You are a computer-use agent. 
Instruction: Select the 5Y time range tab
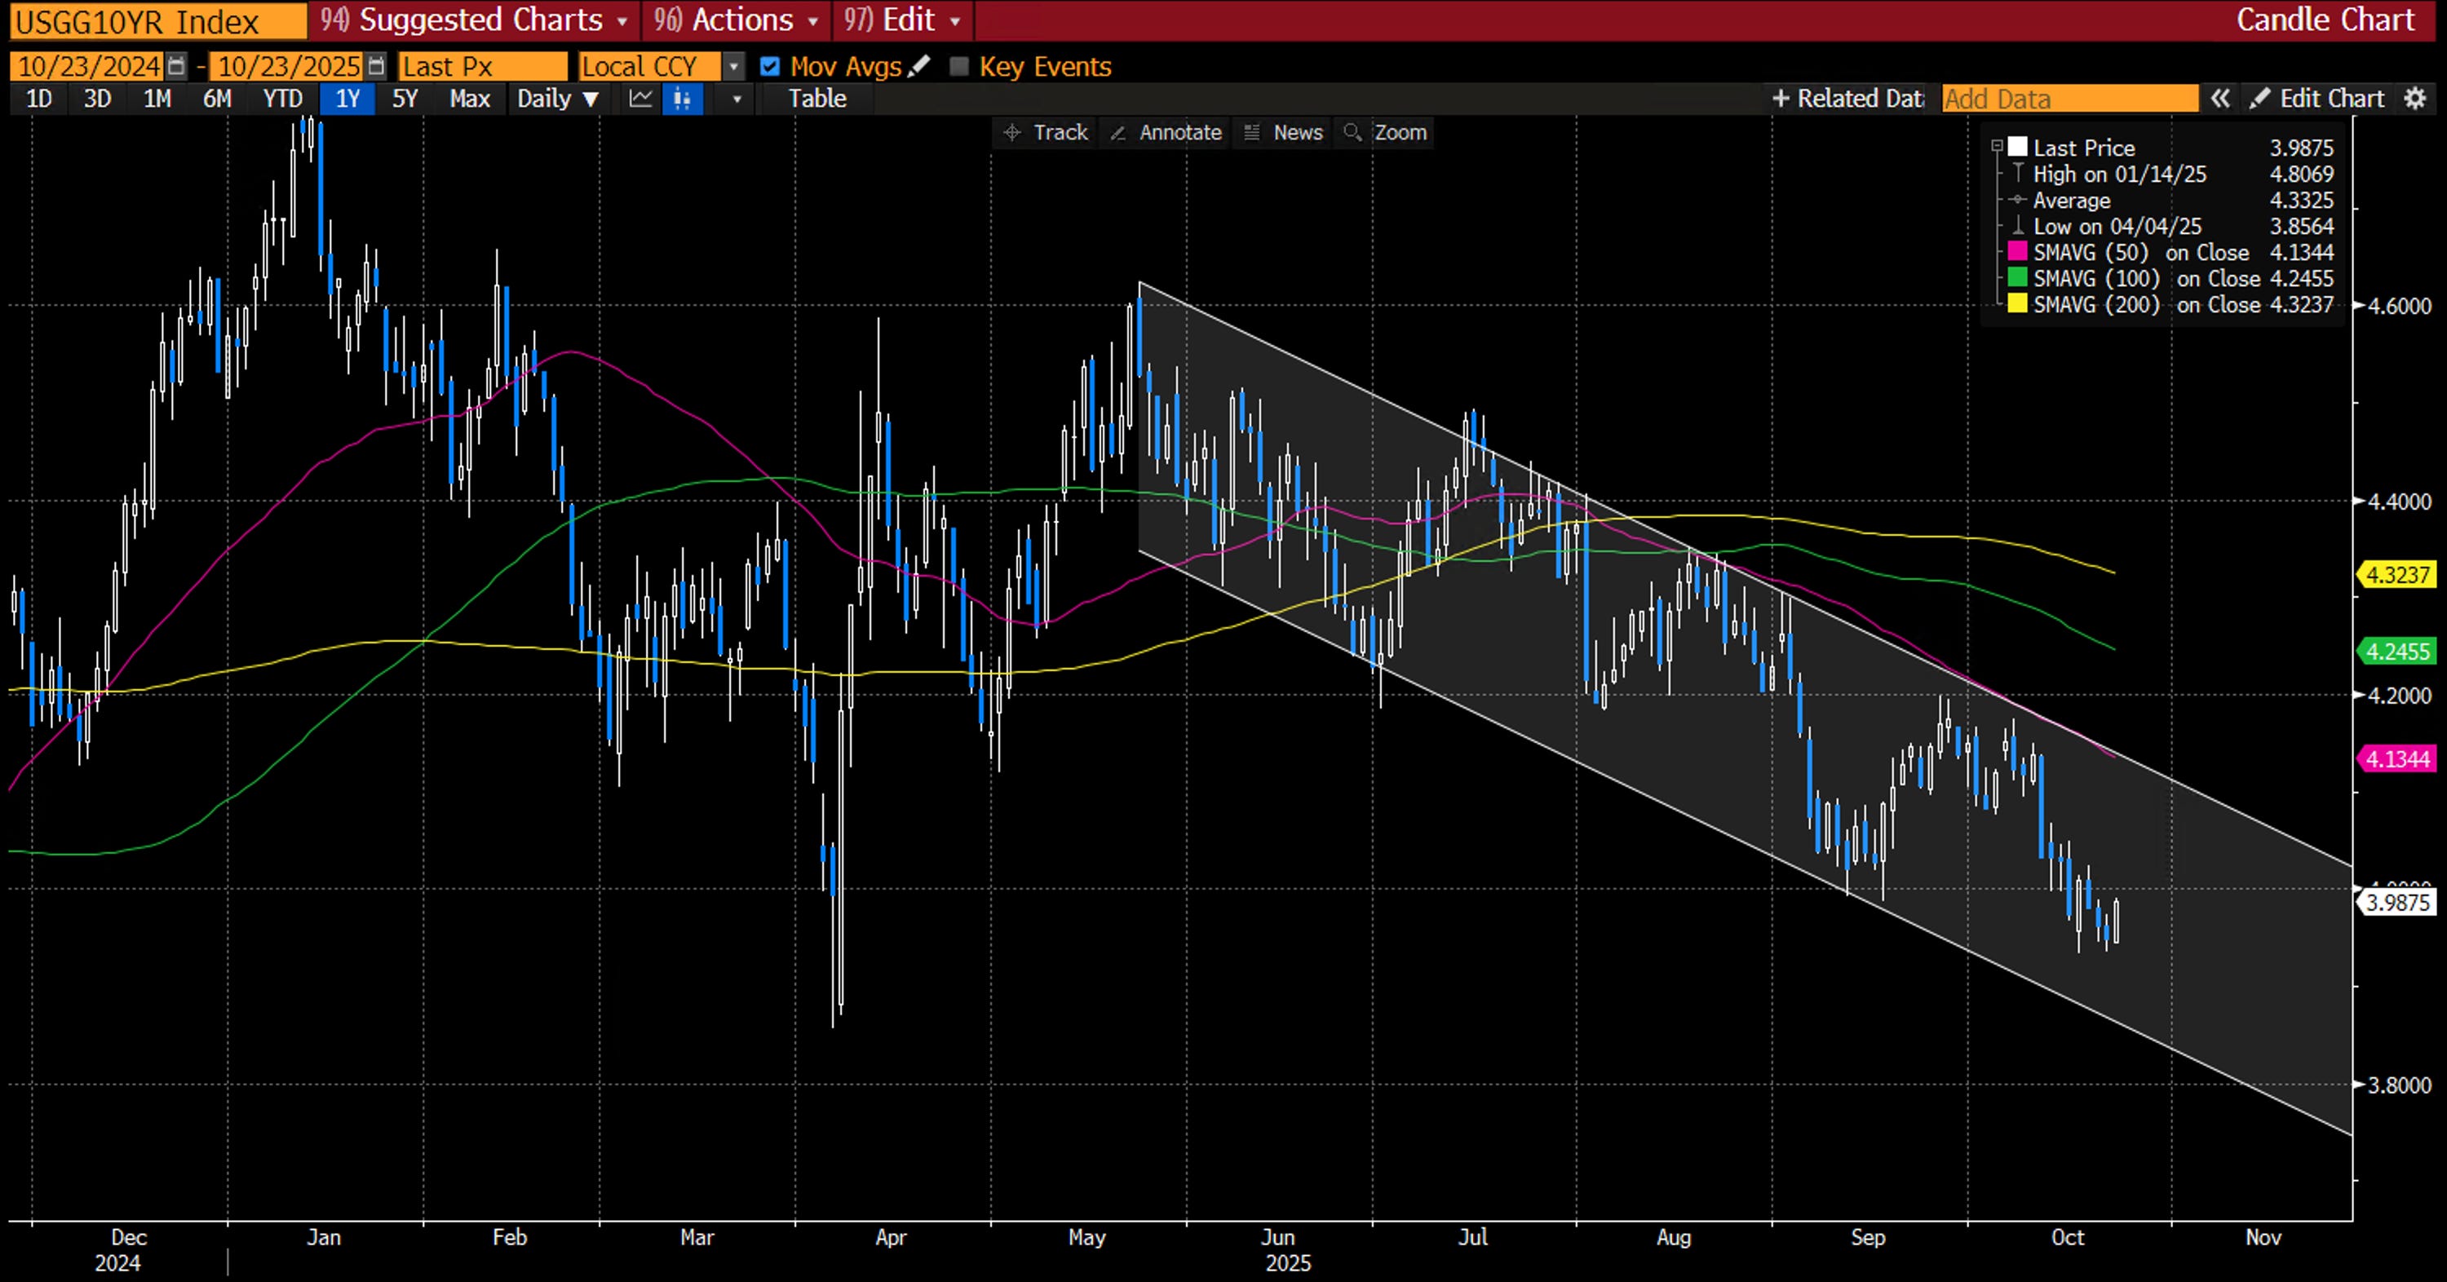(405, 99)
